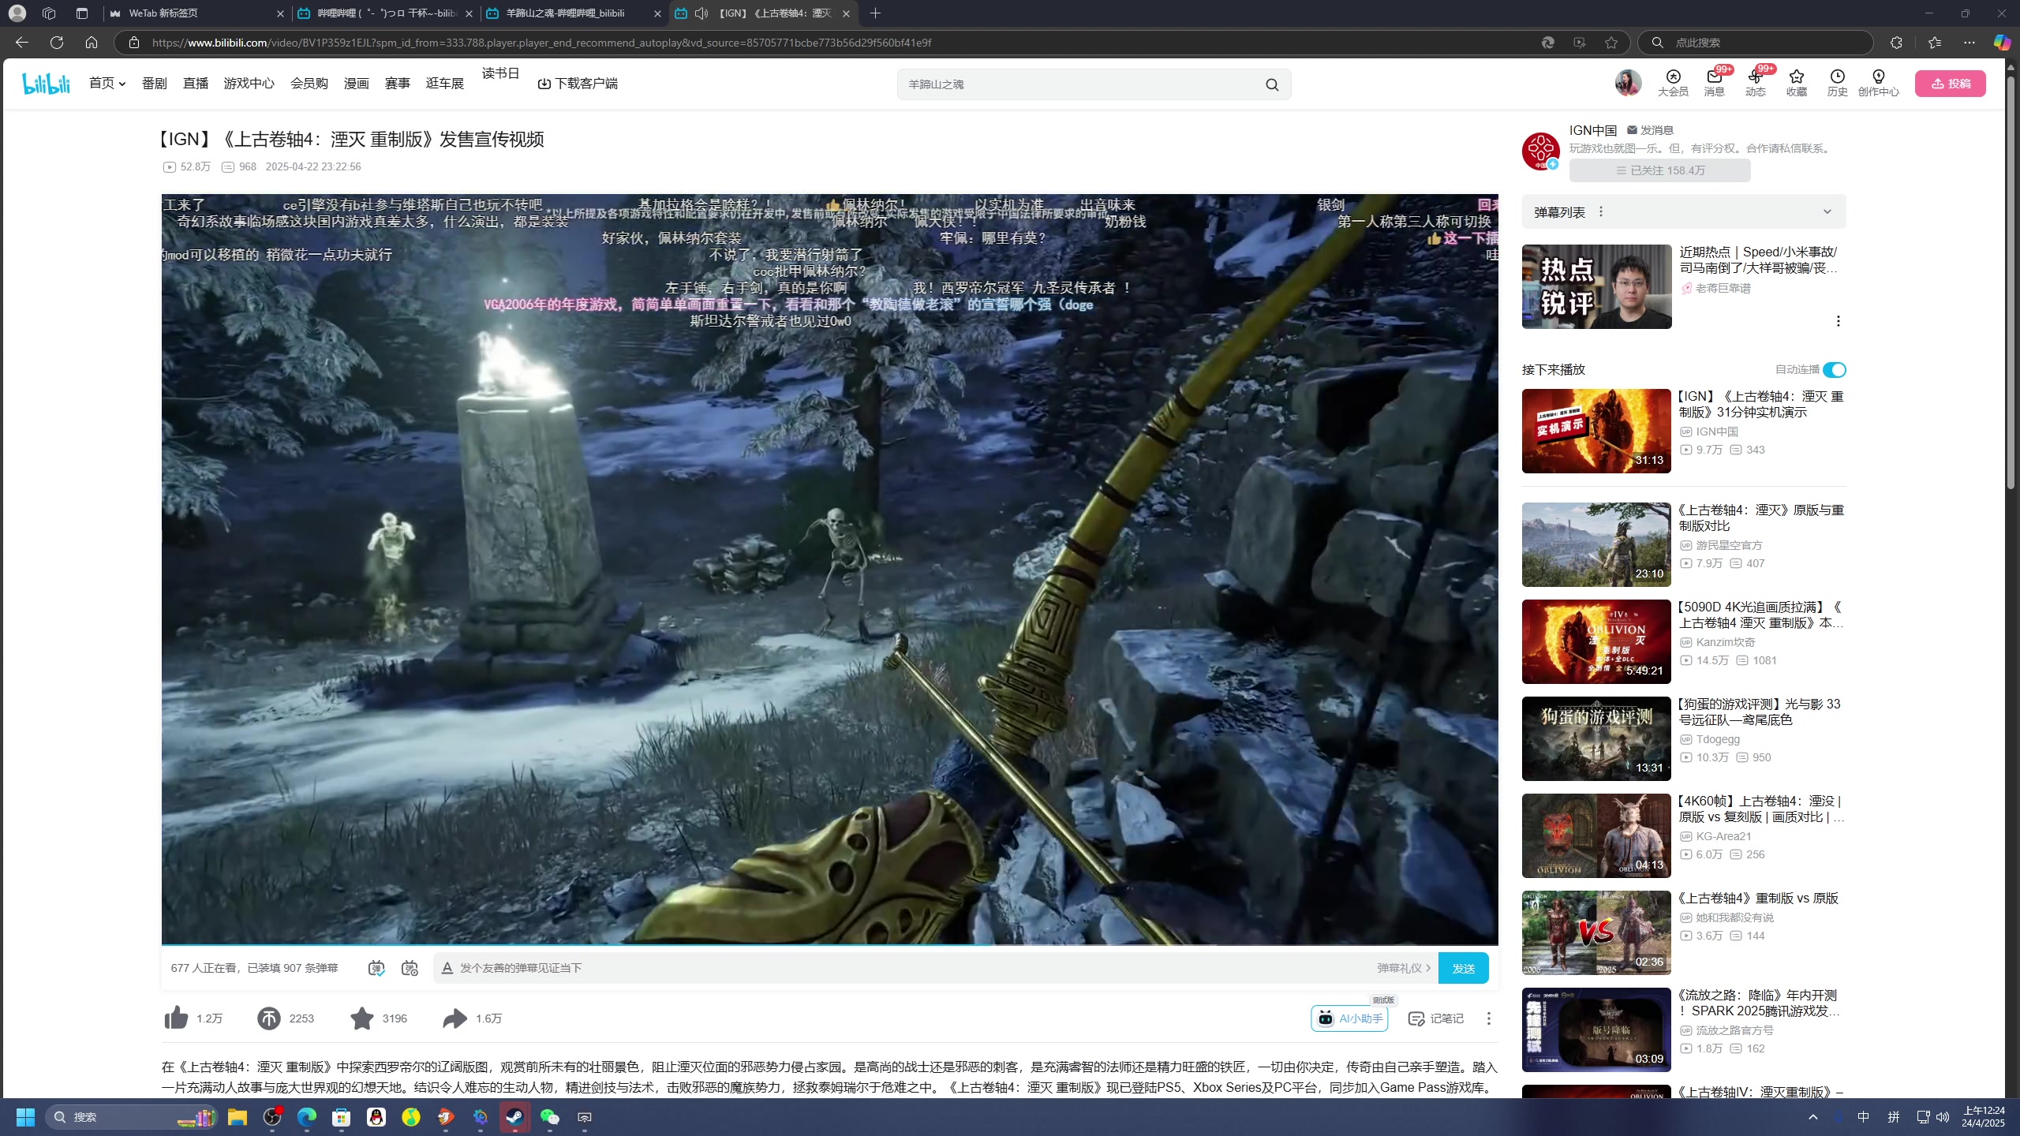This screenshot has height=1136, width=2020.
Task: Click the IGN中国 channel avatar
Action: pos(1540,151)
